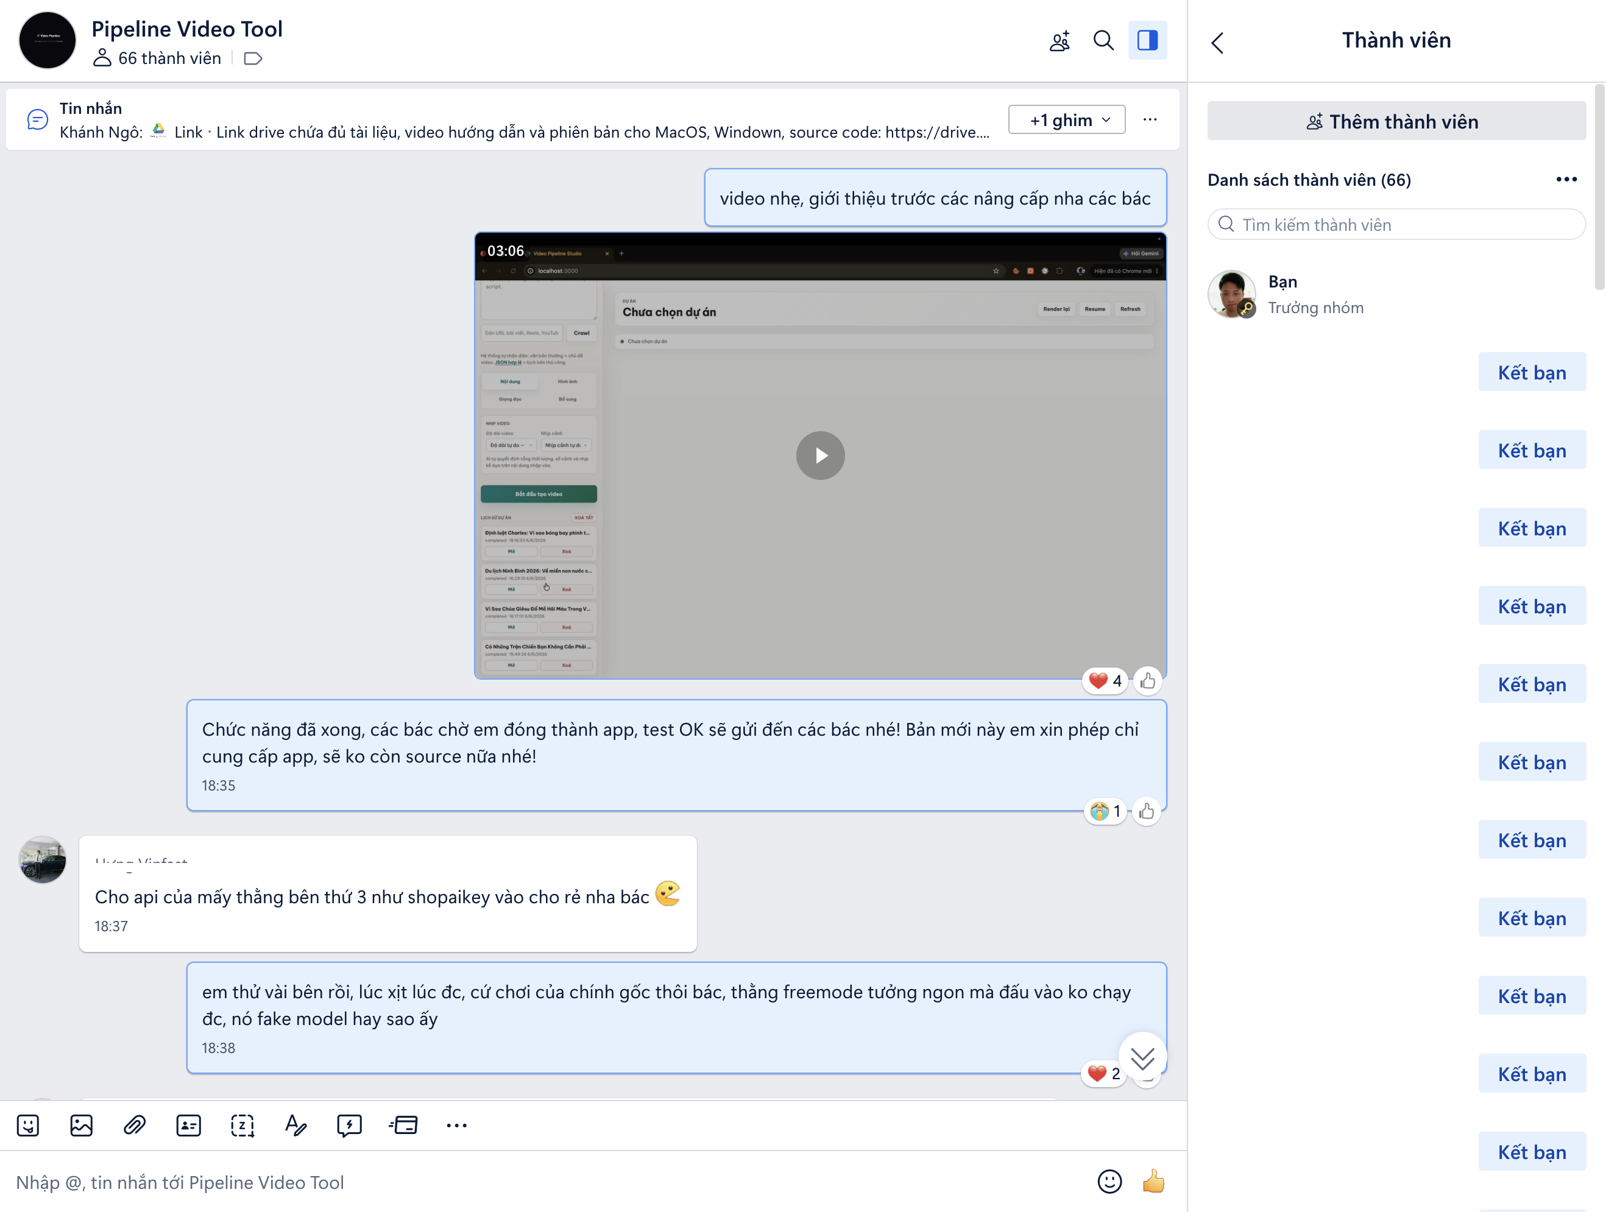Like the video message with thumbs up
Viewport: 1606px width, 1212px height.
[x=1147, y=681]
